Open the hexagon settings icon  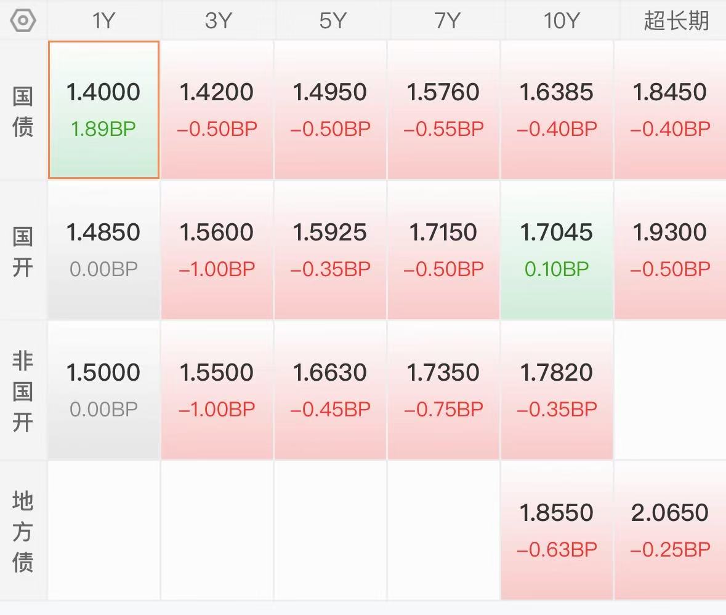pyautogui.click(x=23, y=21)
